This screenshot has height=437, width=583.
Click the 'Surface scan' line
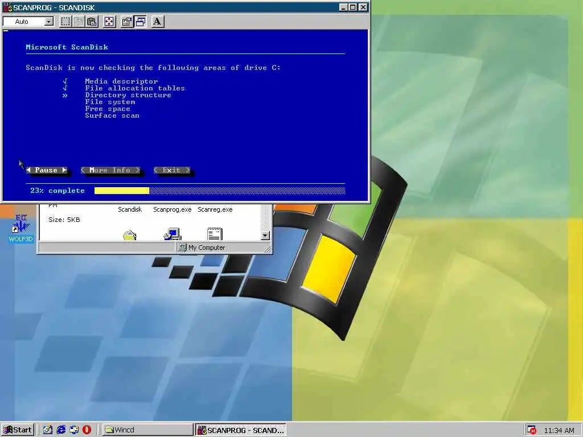pyautogui.click(x=112, y=116)
